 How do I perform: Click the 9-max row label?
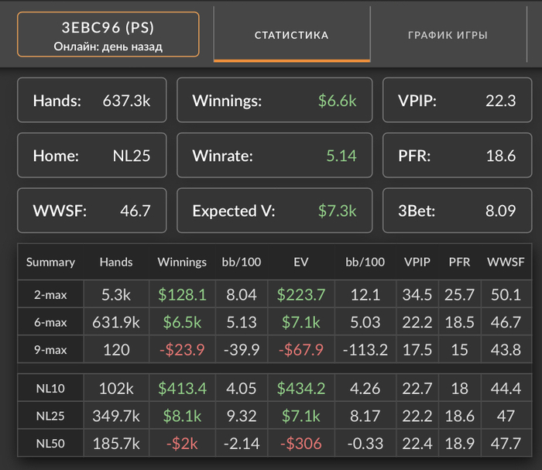(x=50, y=349)
